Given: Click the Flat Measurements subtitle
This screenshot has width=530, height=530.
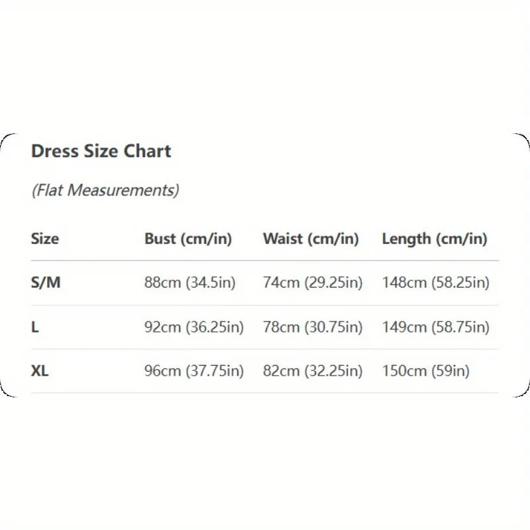Looking at the screenshot, I should pos(105,191).
